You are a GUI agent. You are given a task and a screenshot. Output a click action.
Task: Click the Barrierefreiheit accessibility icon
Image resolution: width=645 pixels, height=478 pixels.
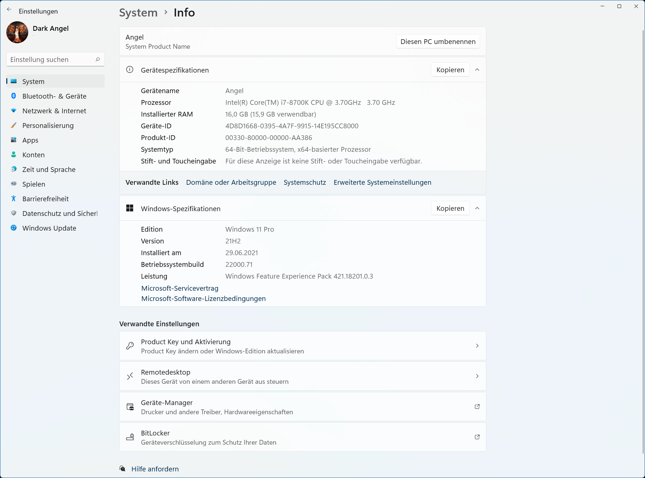[x=14, y=199]
